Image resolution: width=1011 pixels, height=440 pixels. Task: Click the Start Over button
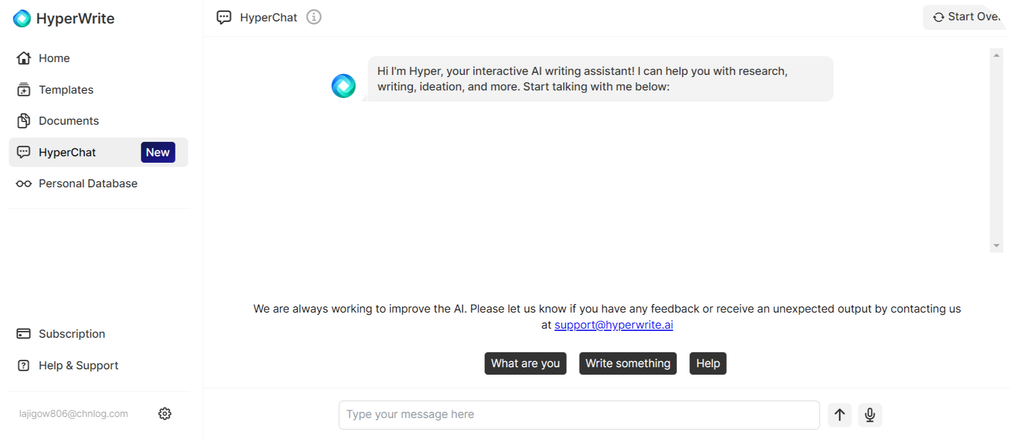coord(966,17)
